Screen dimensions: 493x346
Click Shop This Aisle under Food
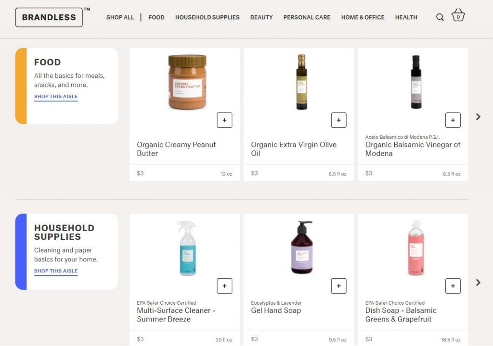click(56, 97)
